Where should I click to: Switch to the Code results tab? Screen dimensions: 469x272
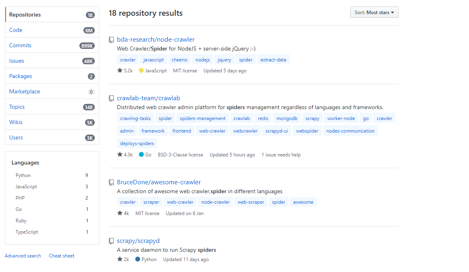pyautogui.click(x=16, y=30)
